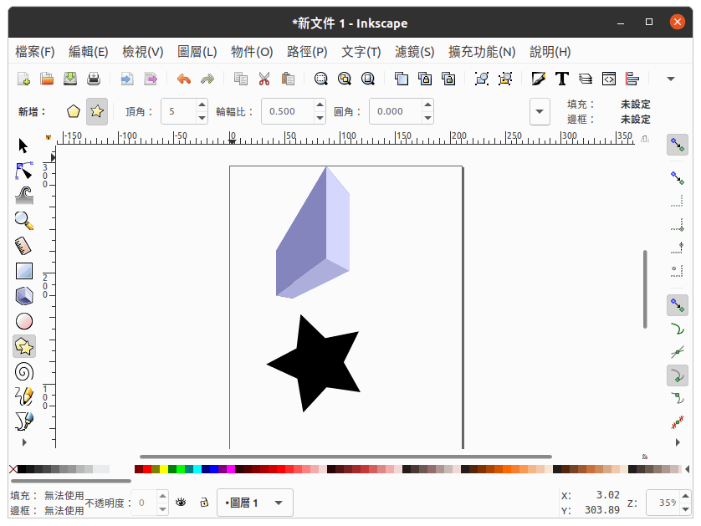The image size is (701, 526).
Task: Toggle the top enable-snapping button
Action: [678, 145]
